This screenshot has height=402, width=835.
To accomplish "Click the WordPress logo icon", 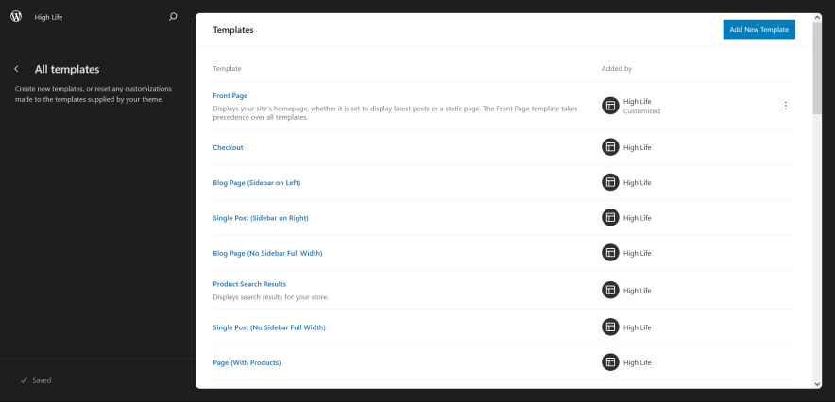I will tap(16, 16).
